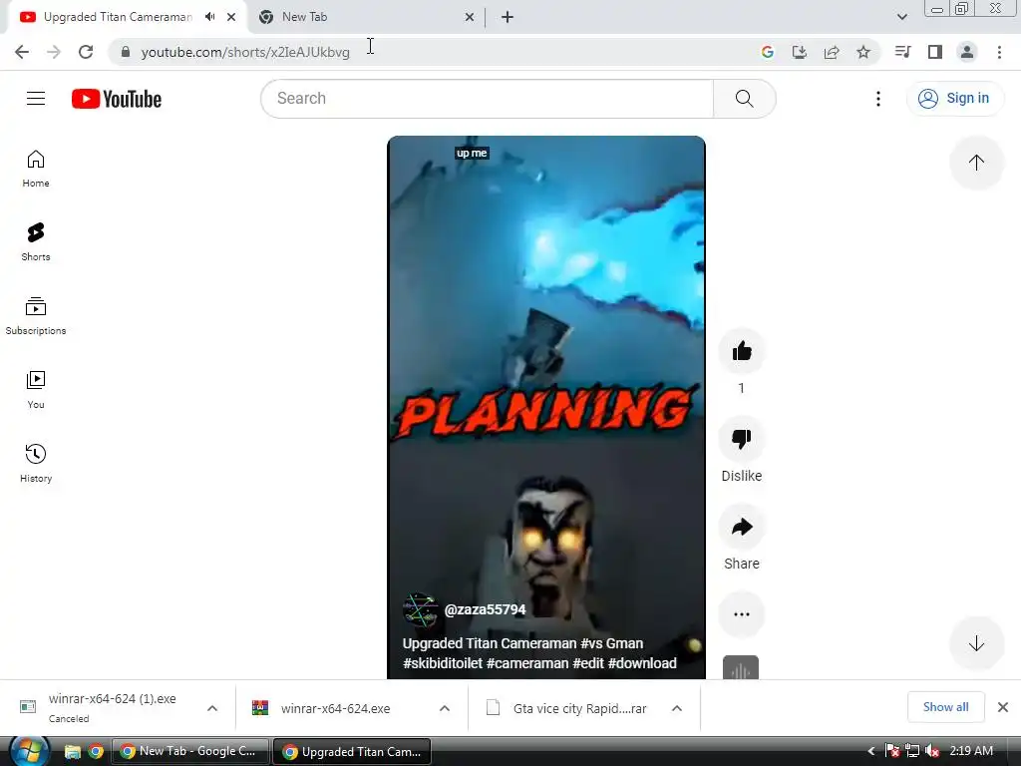Viewport: 1021px width, 766px height.
Task: Open Chrome's three-dot menu
Action: pos(999,52)
